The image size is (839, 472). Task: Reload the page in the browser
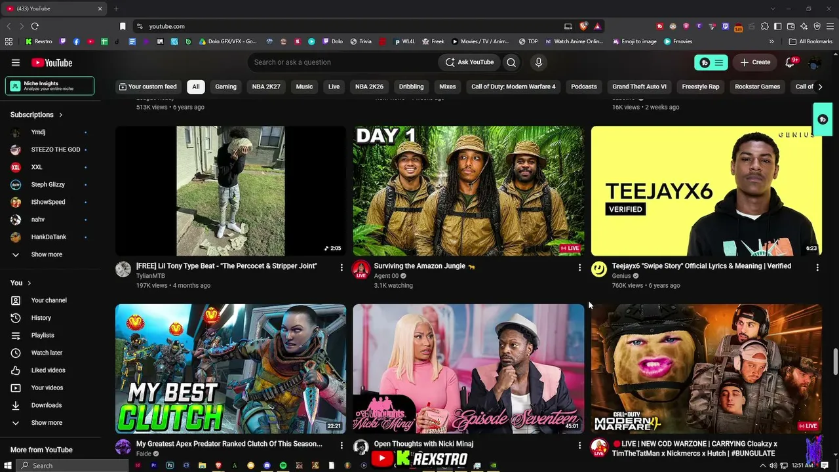coord(35,26)
